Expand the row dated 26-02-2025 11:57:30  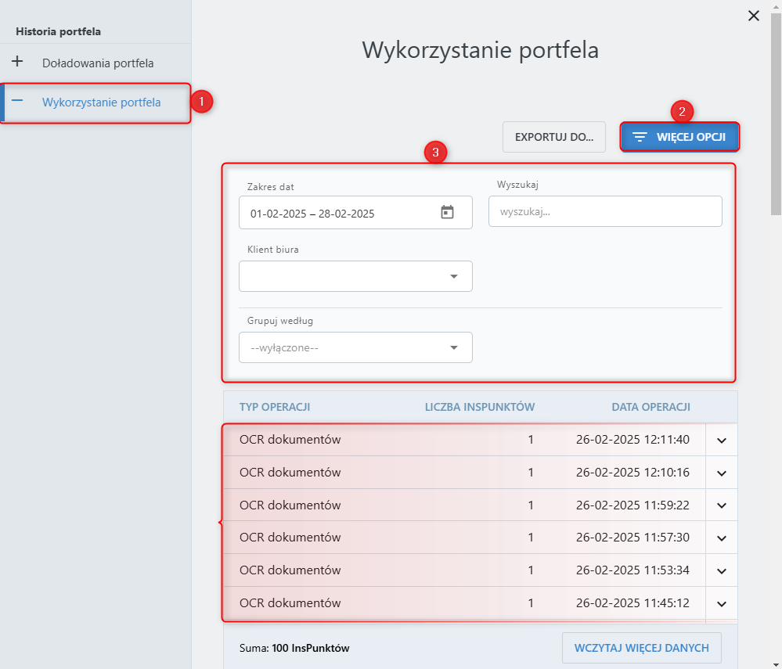(722, 538)
